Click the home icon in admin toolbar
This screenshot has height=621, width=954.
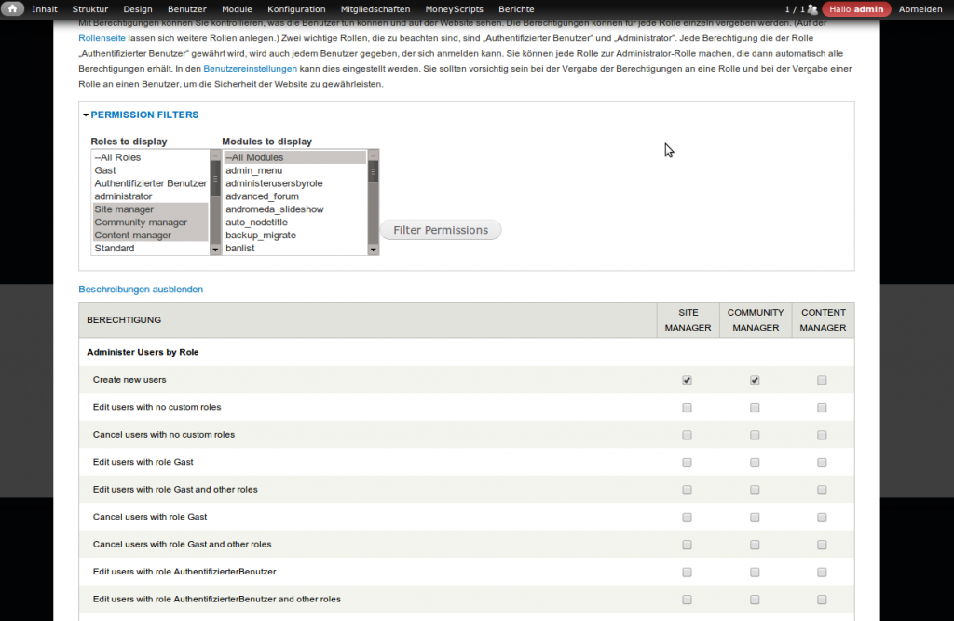[13, 9]
